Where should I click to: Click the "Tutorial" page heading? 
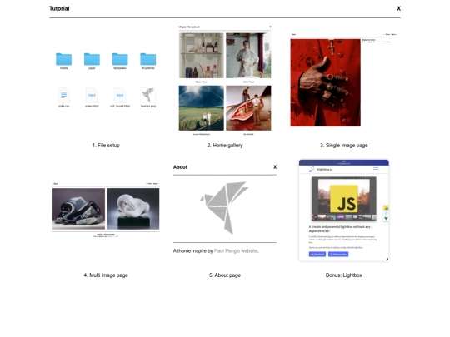coord(59,8)
